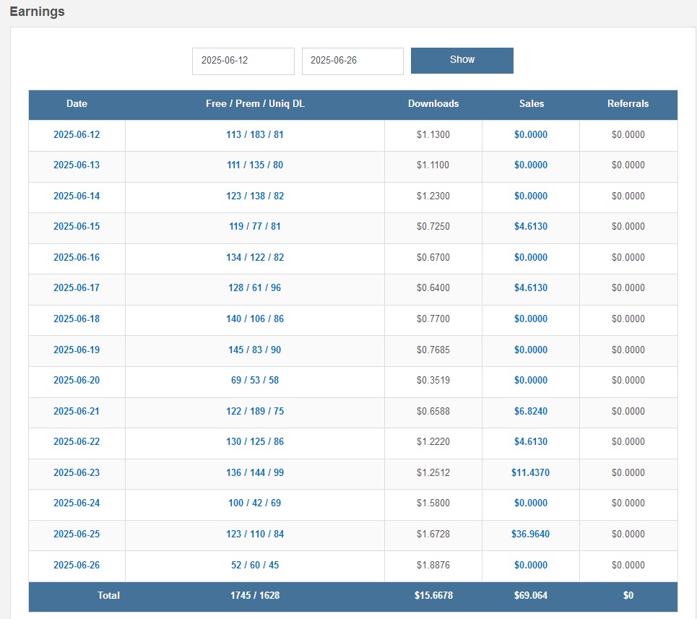
Task: Open the 2025-06-12 date link
Action: 77,134
